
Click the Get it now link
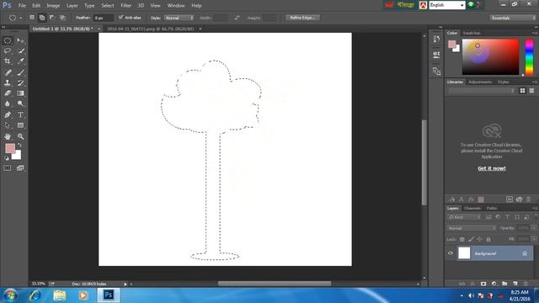492,168
